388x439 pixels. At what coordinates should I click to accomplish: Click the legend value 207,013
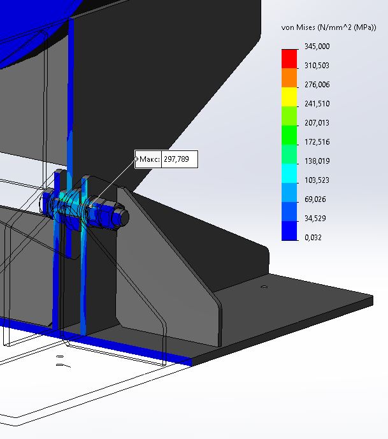pos(317,123)
